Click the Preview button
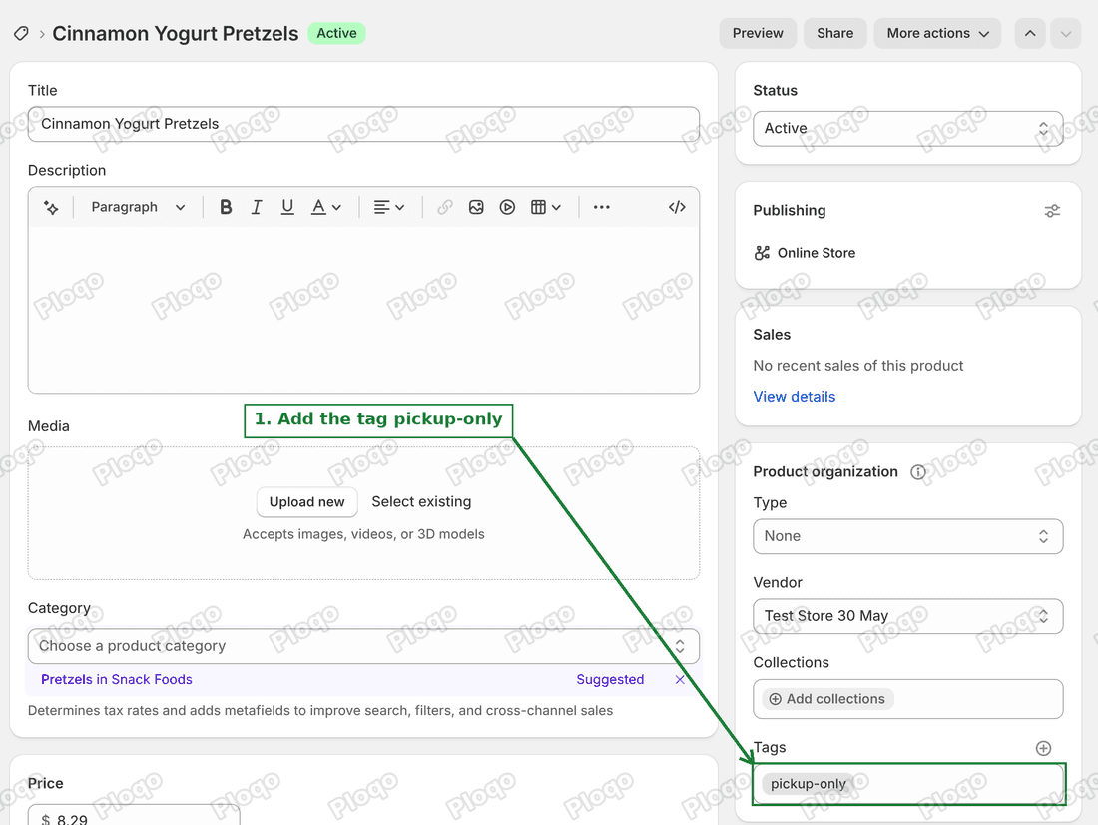The height and width of the screenshot is (825, 1098). [758, 33]
